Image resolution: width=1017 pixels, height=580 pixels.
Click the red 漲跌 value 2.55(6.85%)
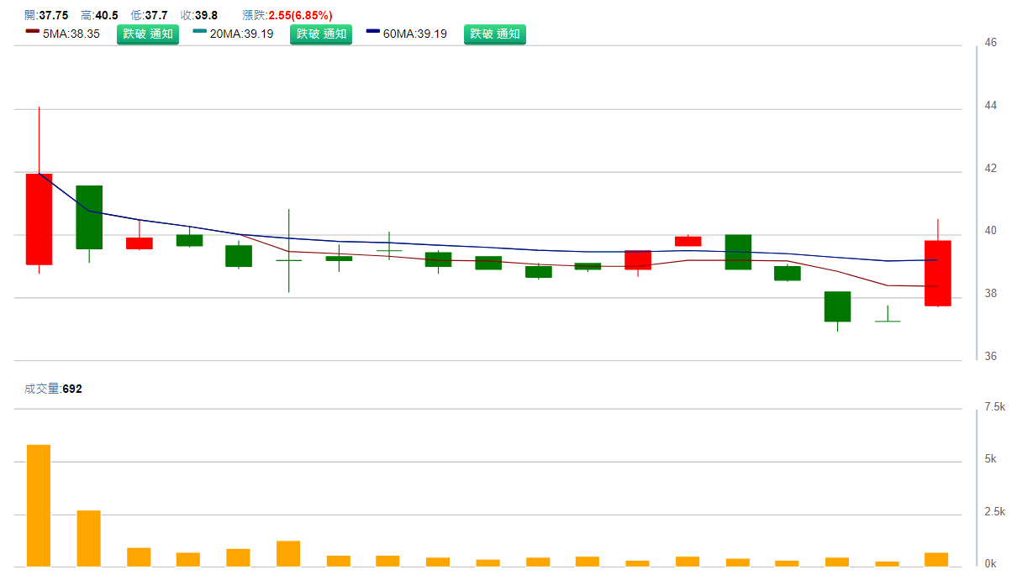300,15
